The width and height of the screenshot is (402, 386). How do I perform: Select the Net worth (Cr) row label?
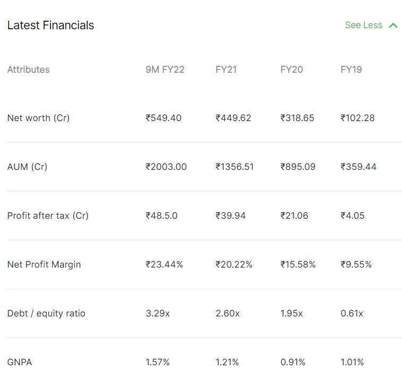pos(38,118)
